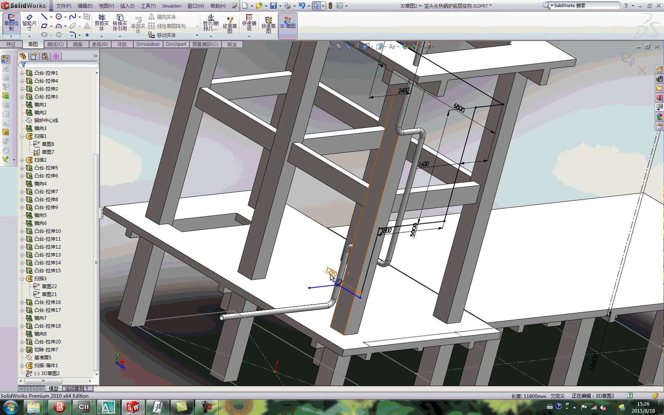The image size is (664, 415).
Task: Click the feature tree vertical scrollbar thumb
Action: coord(96,262)
